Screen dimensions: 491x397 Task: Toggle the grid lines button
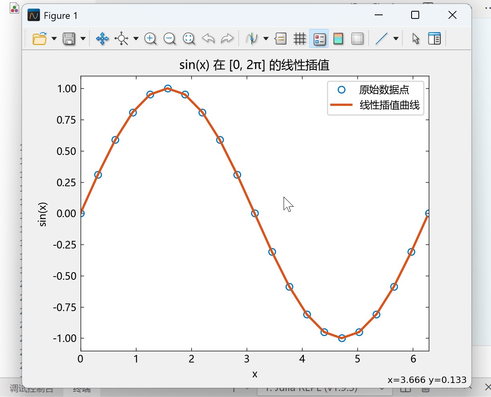point(300,39)
